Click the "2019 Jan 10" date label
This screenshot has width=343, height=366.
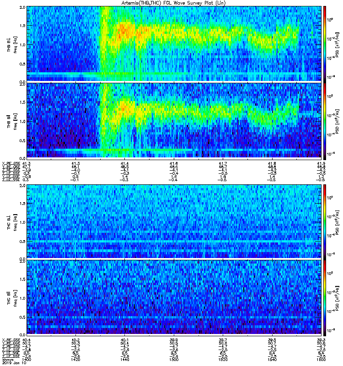pos(14,363)
